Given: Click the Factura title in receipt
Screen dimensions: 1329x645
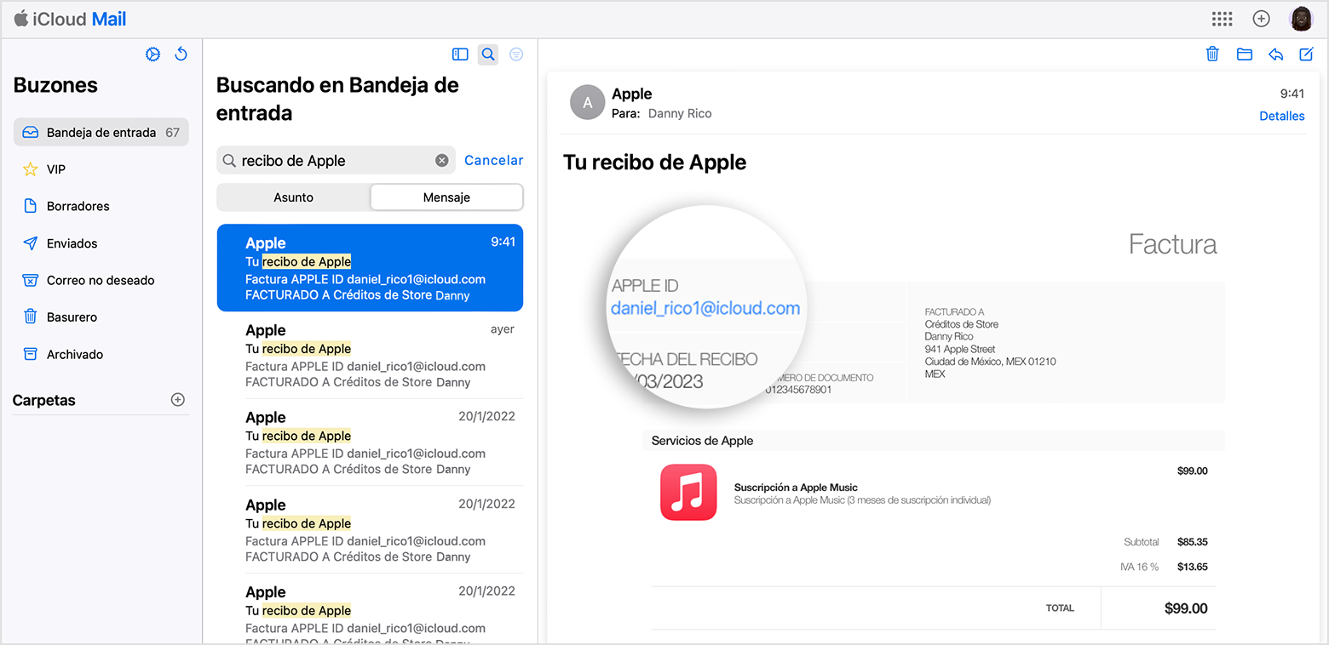Looking at the screenshot, I should pyautogui.click(x=1173, y=245).
